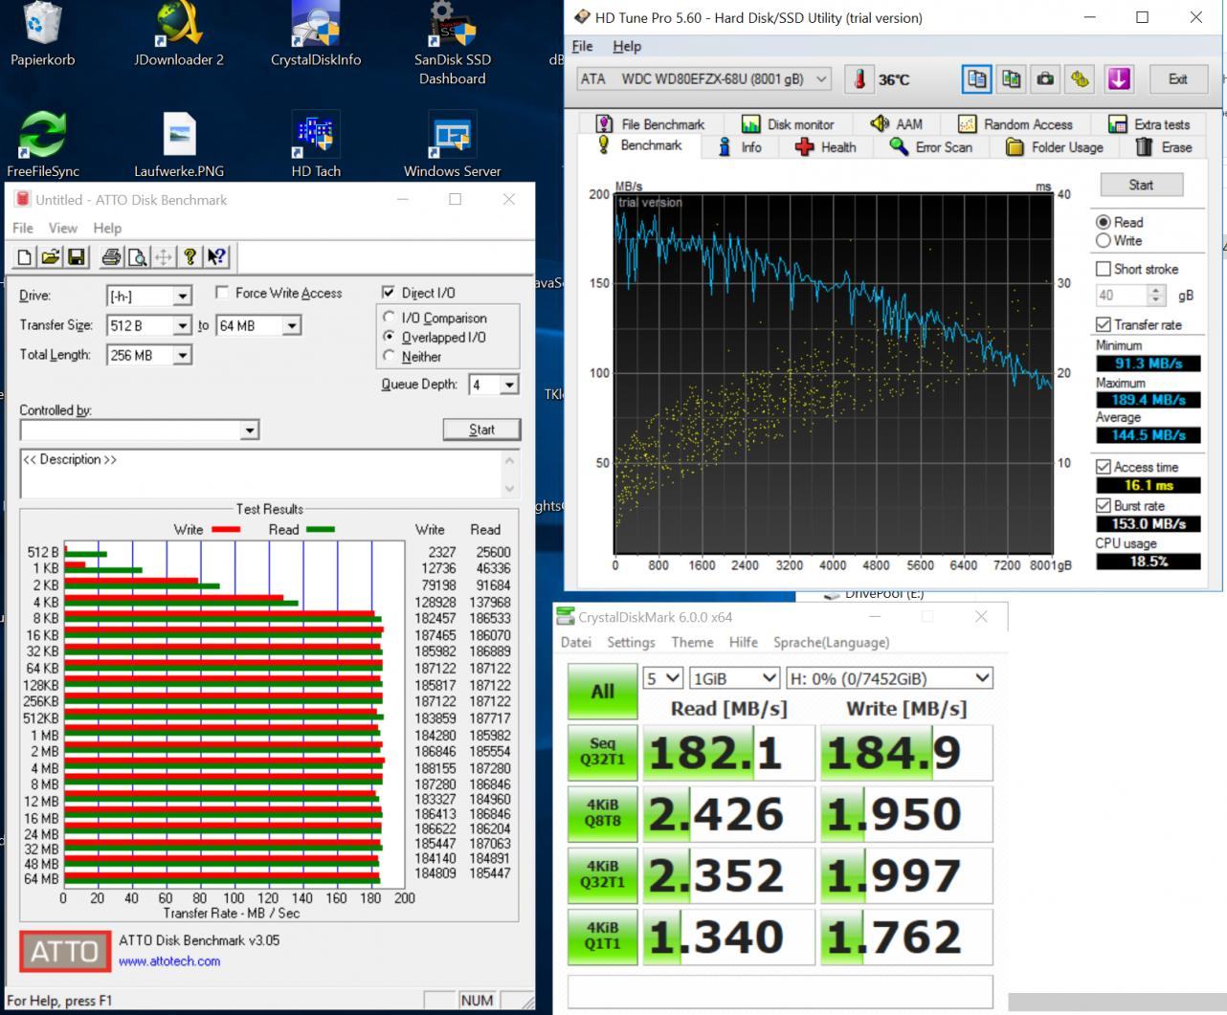Open the Drive dropdown in ATTO
Viewport: 1227px width, 1015px height.
[x=182, y=297]
